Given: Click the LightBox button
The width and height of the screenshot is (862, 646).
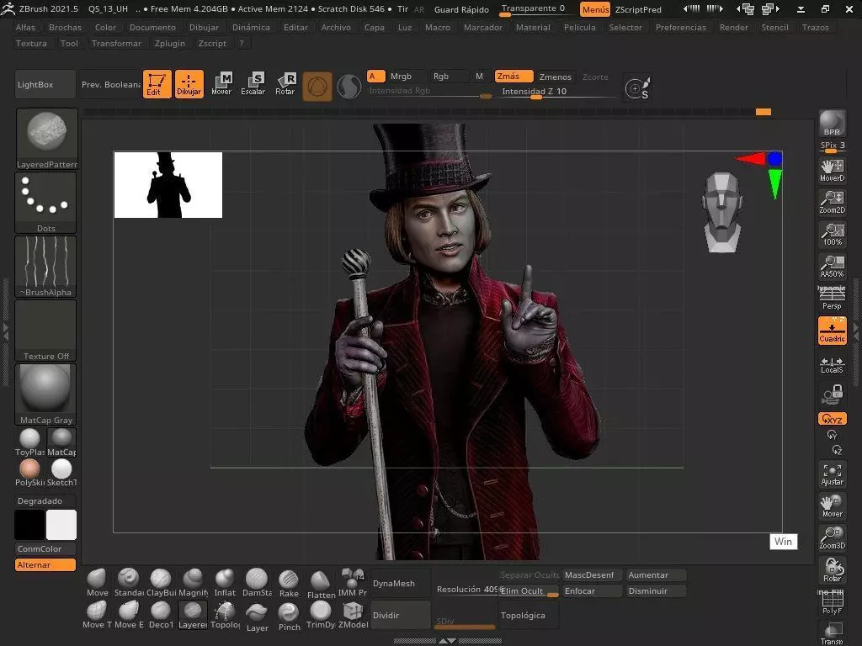Looking at the screenshot, I should pyautogui.click(x=45, y=84).
